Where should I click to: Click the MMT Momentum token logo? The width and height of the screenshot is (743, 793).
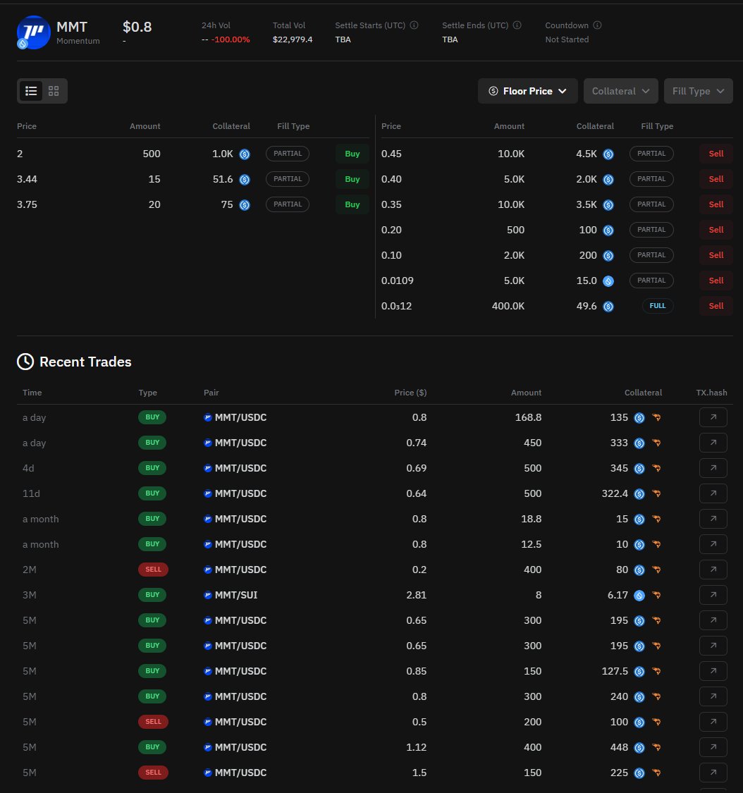[32, 32]
